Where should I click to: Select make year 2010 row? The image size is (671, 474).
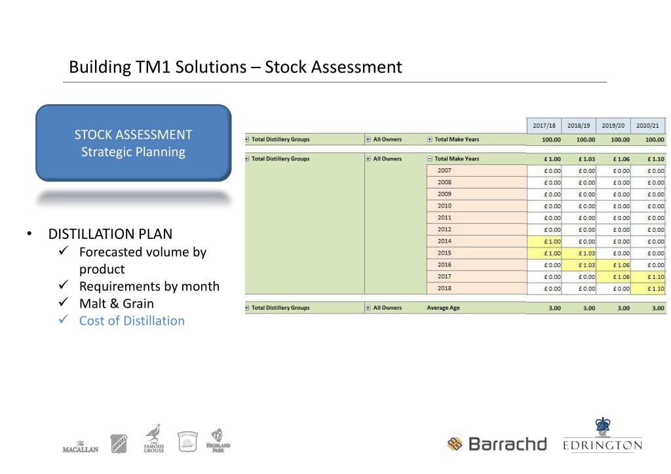point(477,206)
